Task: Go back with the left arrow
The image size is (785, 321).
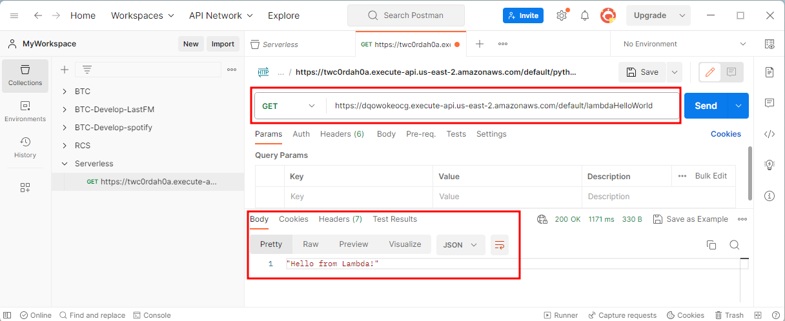Action: click(x=38, y=15)
